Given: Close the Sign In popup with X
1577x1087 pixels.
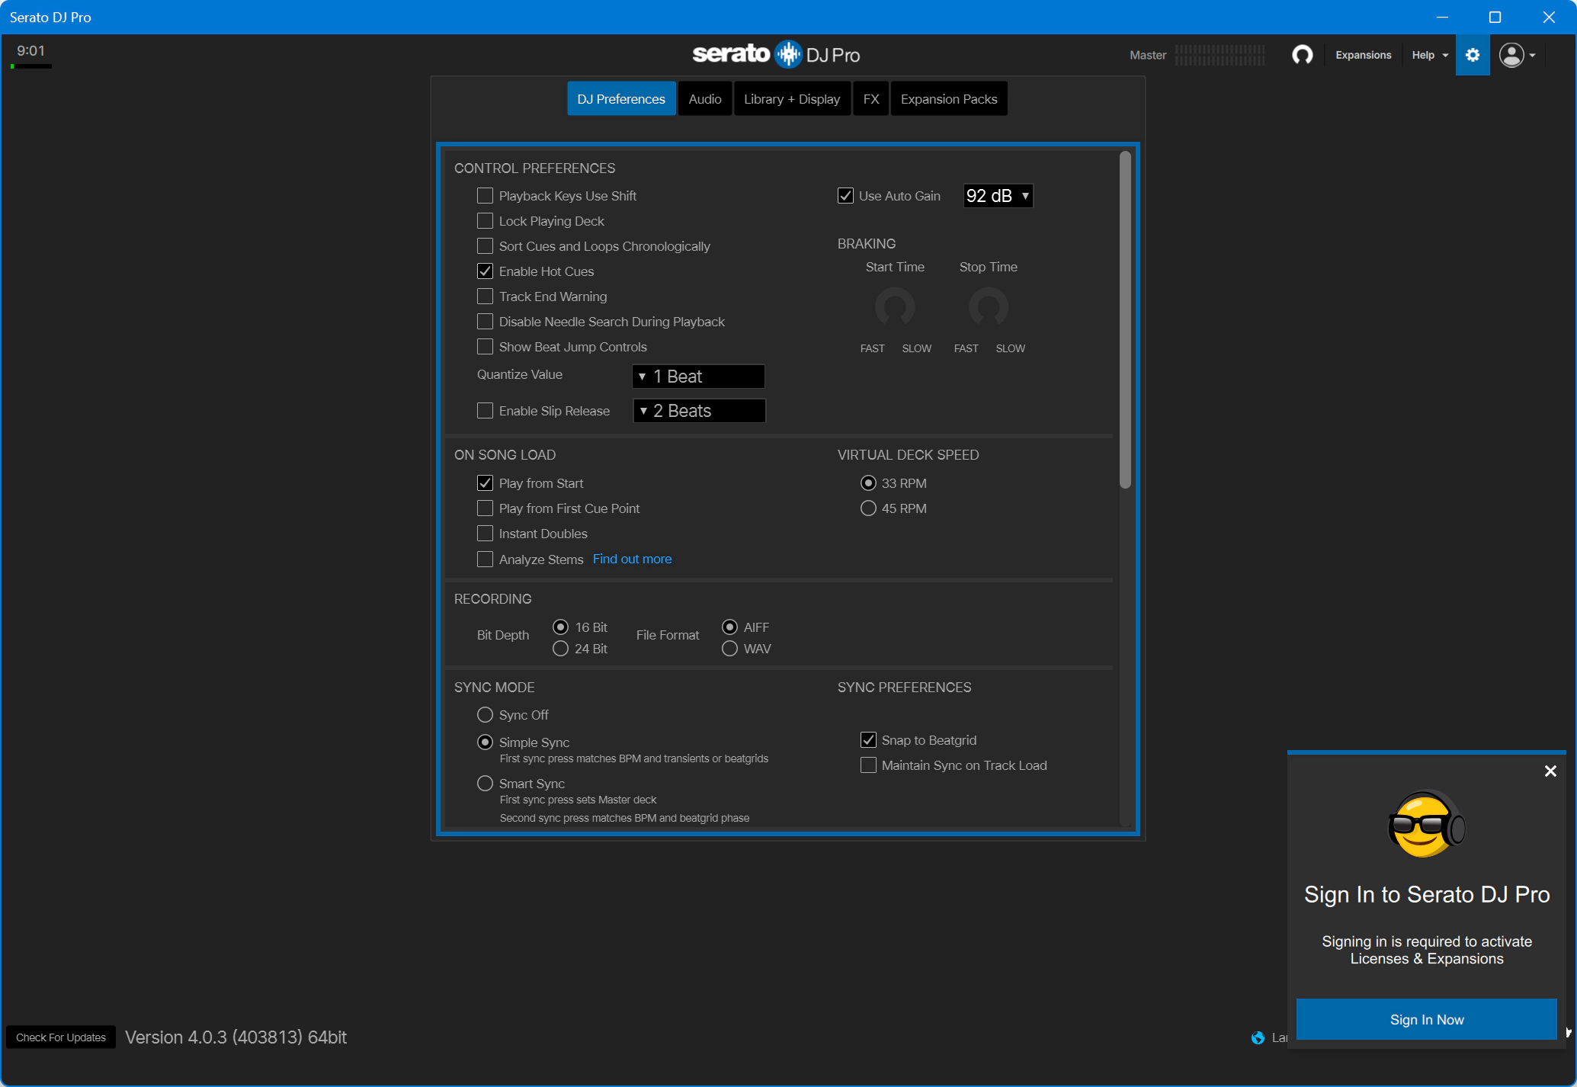Looking at the screenshot, I should click(x=1550, y=771).
